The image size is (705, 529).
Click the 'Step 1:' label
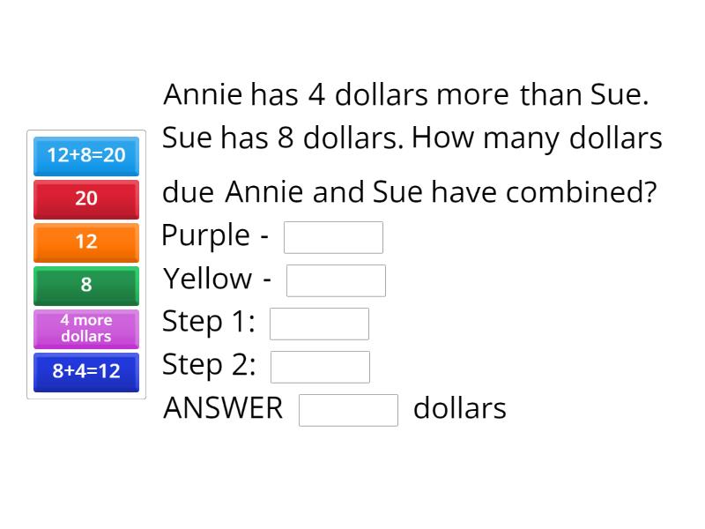point(209,323)
